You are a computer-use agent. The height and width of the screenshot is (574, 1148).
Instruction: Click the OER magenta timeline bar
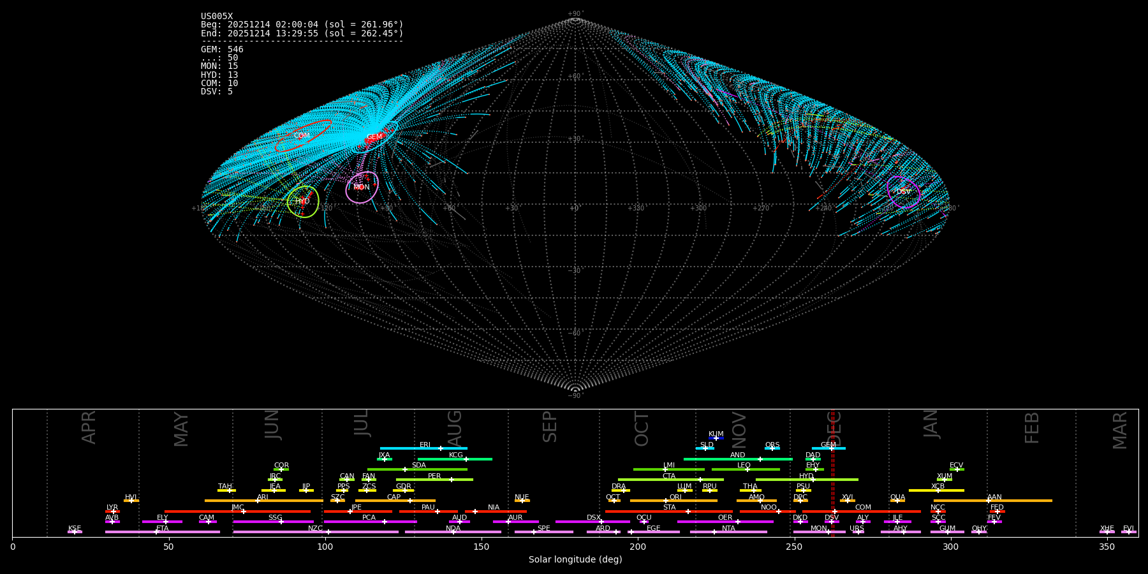pyautogui.click(x=725, y=522)
